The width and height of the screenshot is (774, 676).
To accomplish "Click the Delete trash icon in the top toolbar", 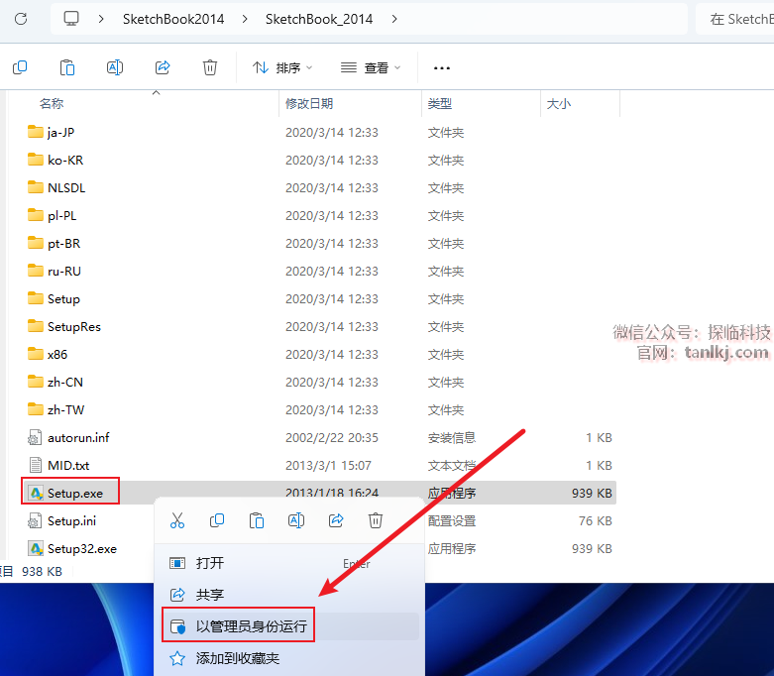I will (x=210, y=67).
